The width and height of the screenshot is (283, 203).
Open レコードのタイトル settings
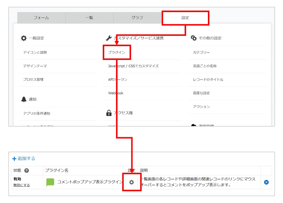208,79
